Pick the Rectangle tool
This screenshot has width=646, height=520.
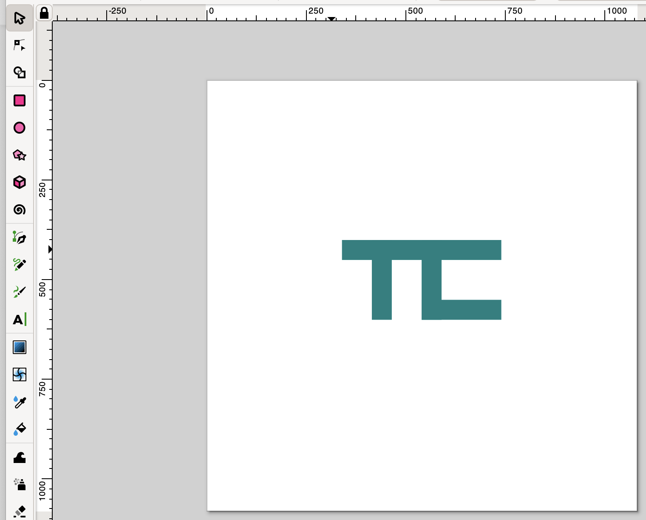click(x=20, y=100)
